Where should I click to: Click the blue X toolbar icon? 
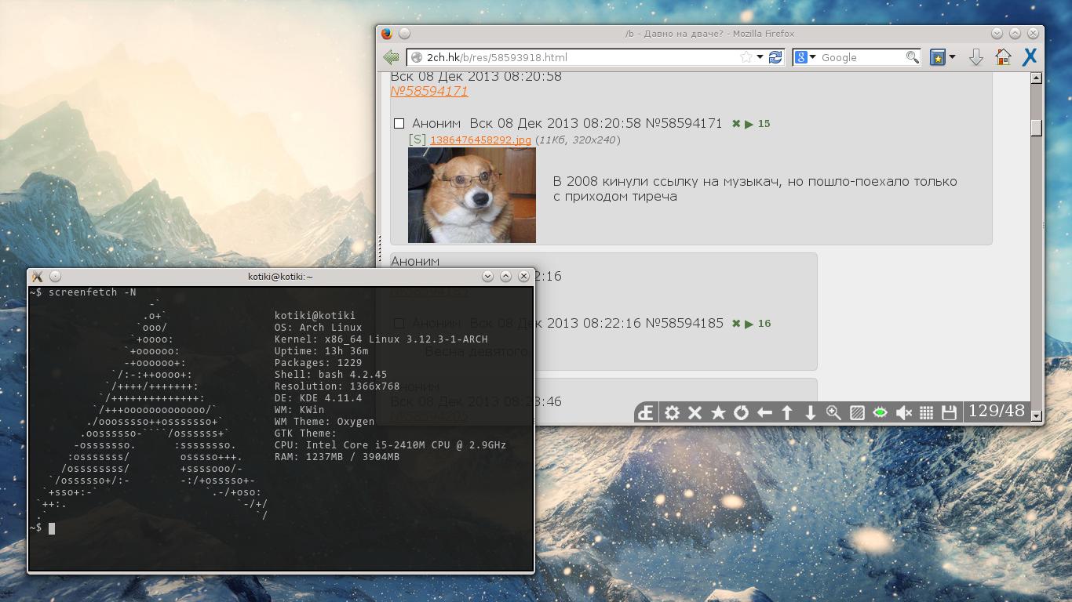(x=1030, y=57)
